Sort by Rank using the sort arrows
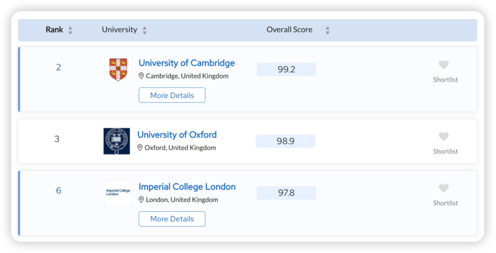Image resolution: width=496 pixels, height=253 pixels. click(70, 30)
